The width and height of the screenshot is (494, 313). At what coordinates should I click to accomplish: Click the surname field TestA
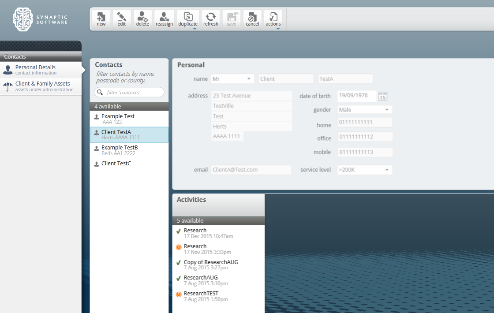[x=345, y=79]
